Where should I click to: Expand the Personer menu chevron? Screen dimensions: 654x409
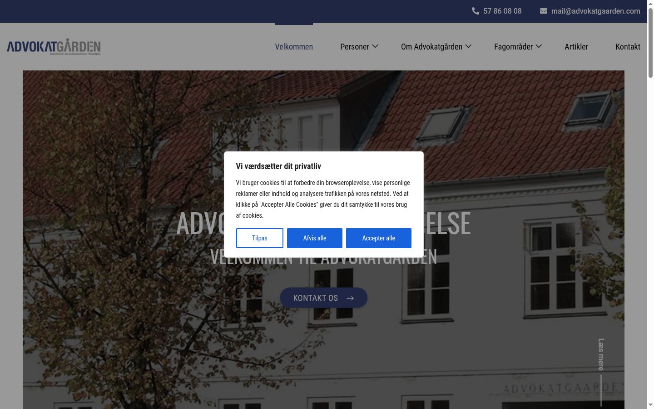375,46
